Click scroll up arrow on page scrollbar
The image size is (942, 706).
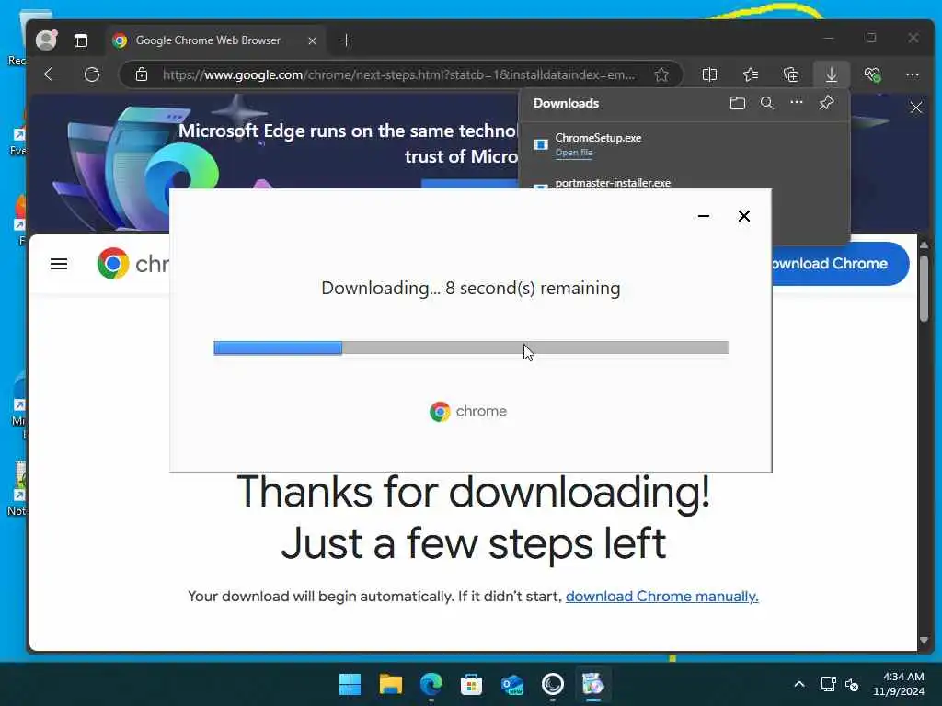pos(924,245)
